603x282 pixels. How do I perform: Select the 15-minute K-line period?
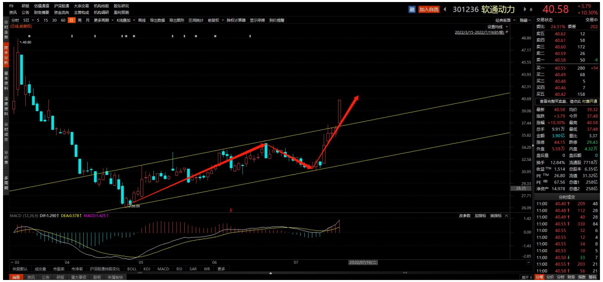point(46,20)
